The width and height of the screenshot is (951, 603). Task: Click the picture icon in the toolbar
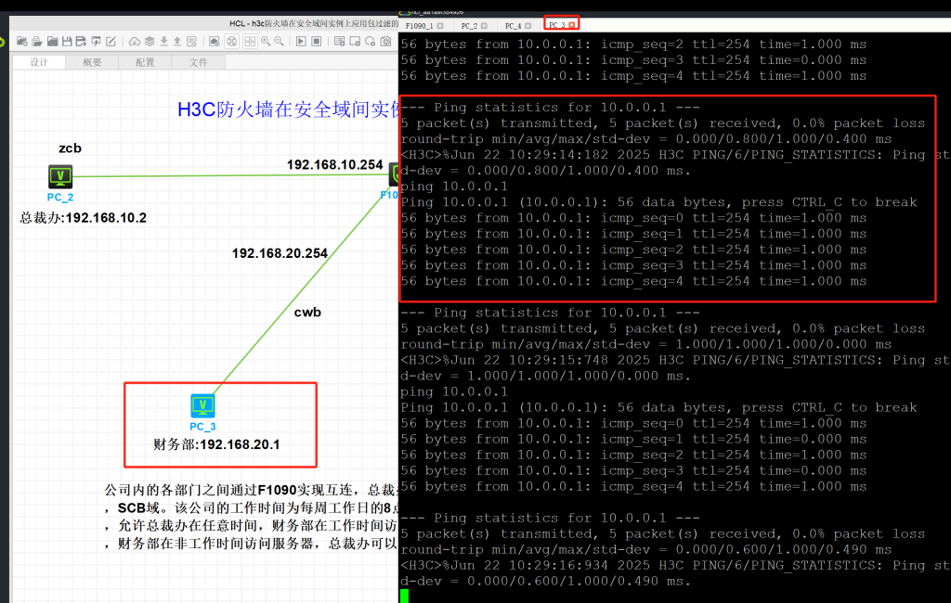(x=215, y=41)
